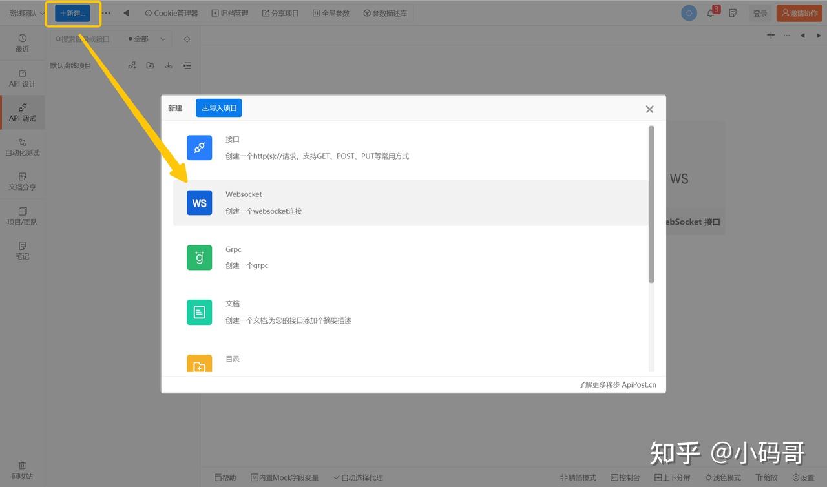This screenshot has height=487, width=827.
Task: Enable 精简模式 at the bottom
Action: click(577, 477)
